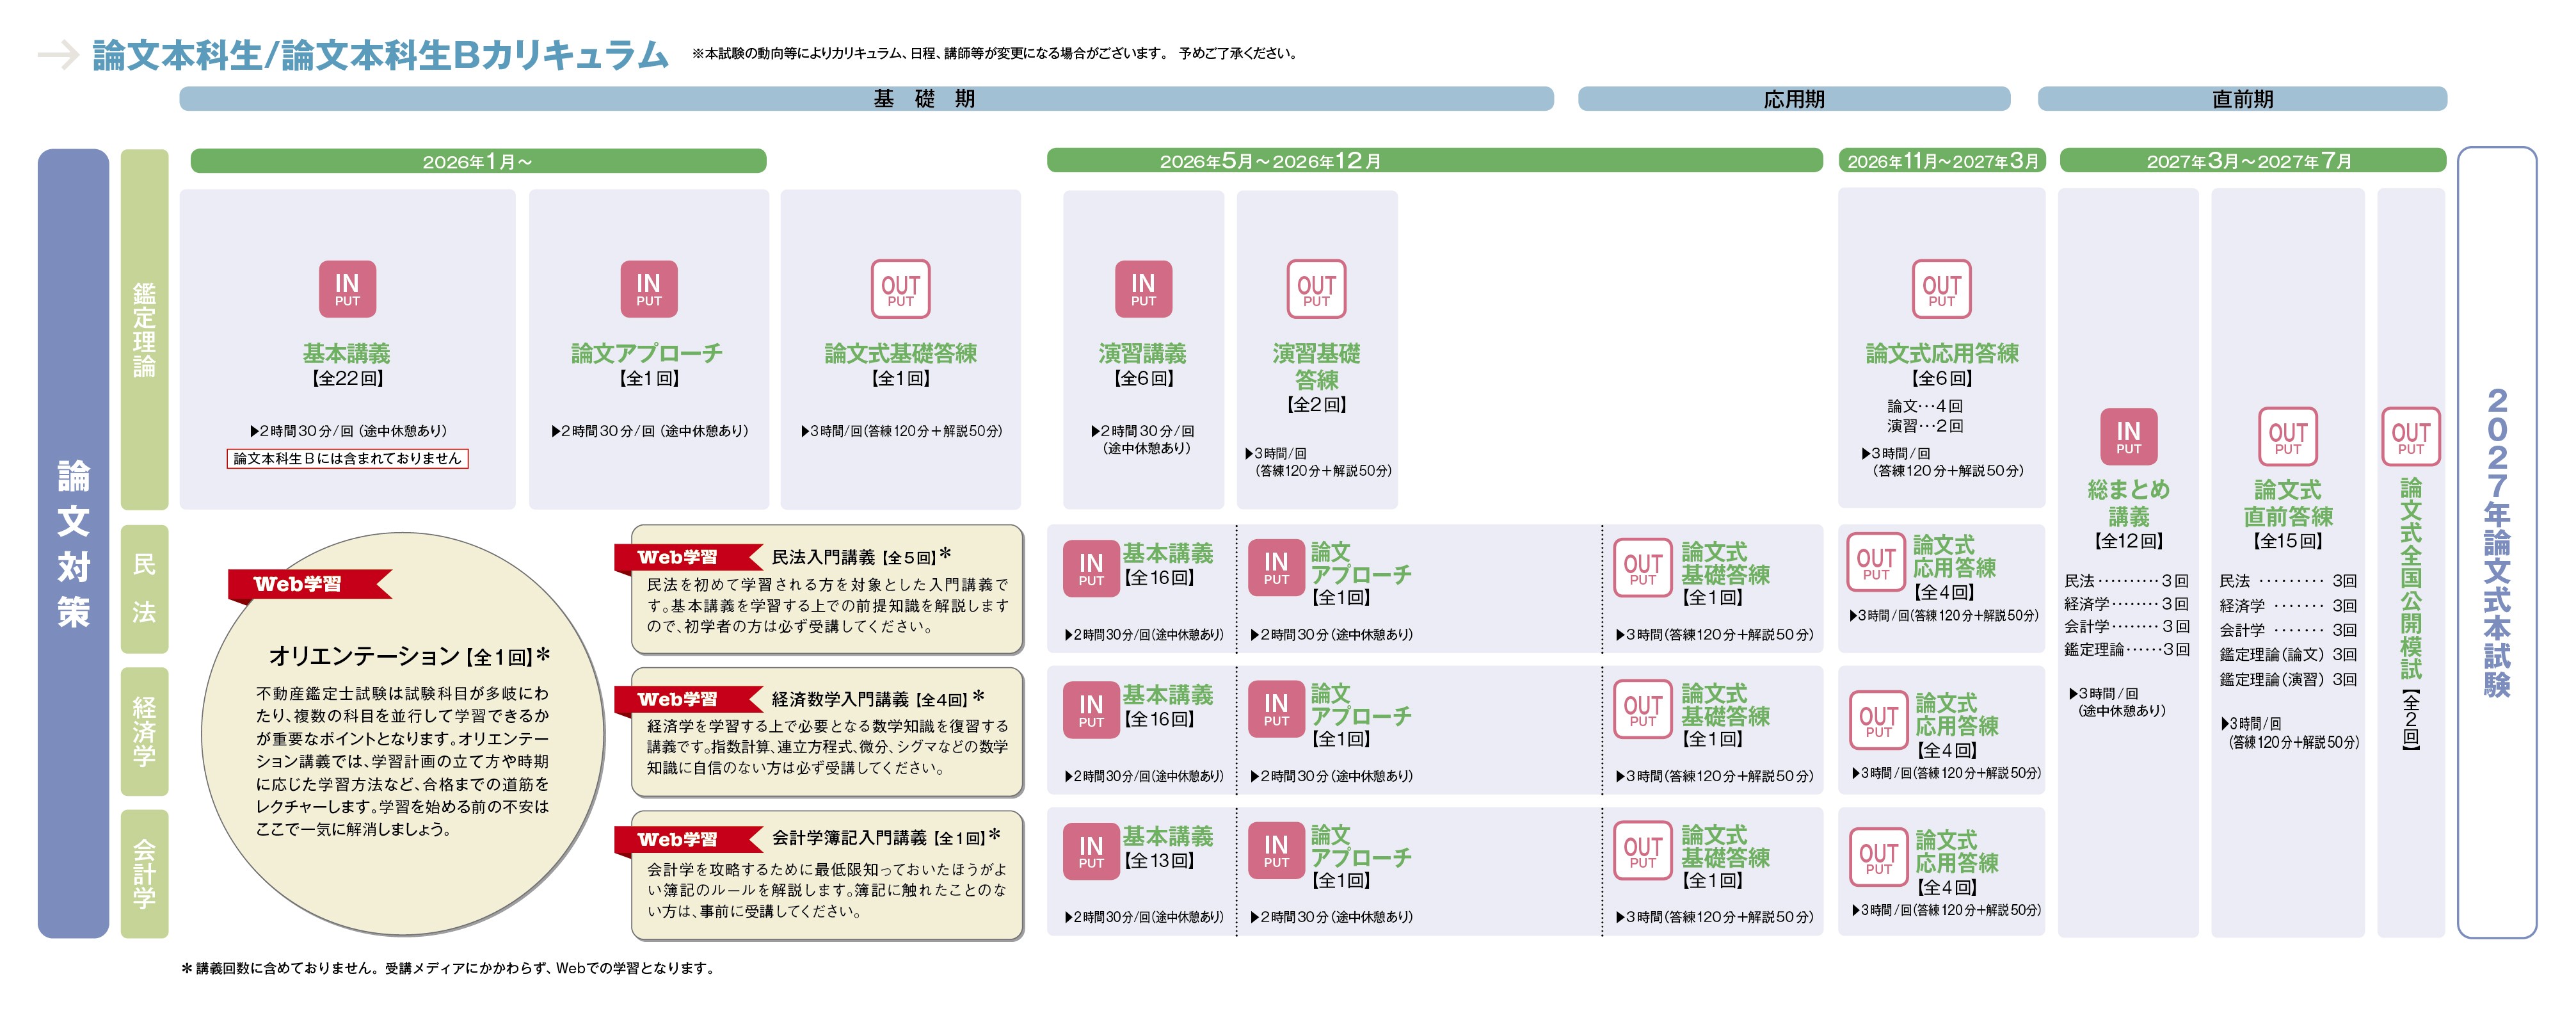Click the OUTPUT icon above 論文式直前答練
Screen dimensions: 2576x1013
tap(2287, 437)
